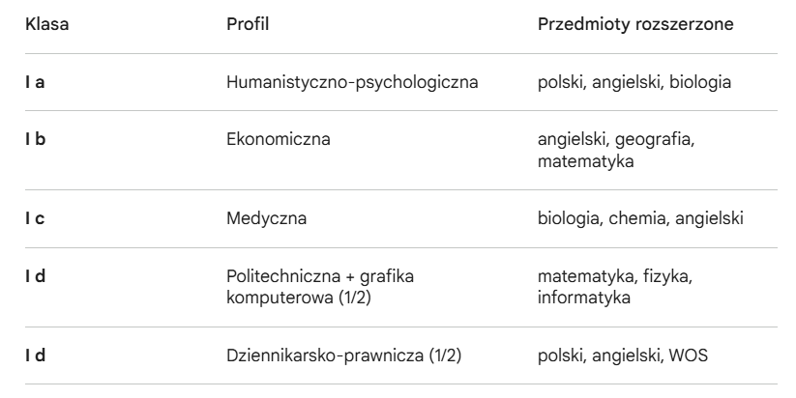Click I d label in Dziennikarsko-prawnicza row

point(35,355)
